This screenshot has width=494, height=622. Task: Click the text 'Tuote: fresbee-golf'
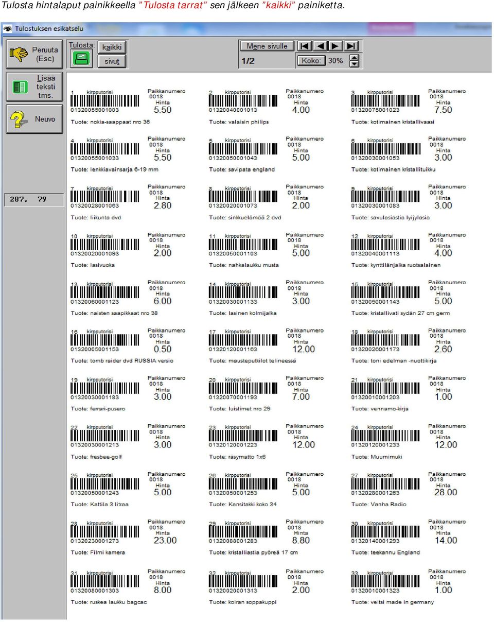[x=97, y=457]
